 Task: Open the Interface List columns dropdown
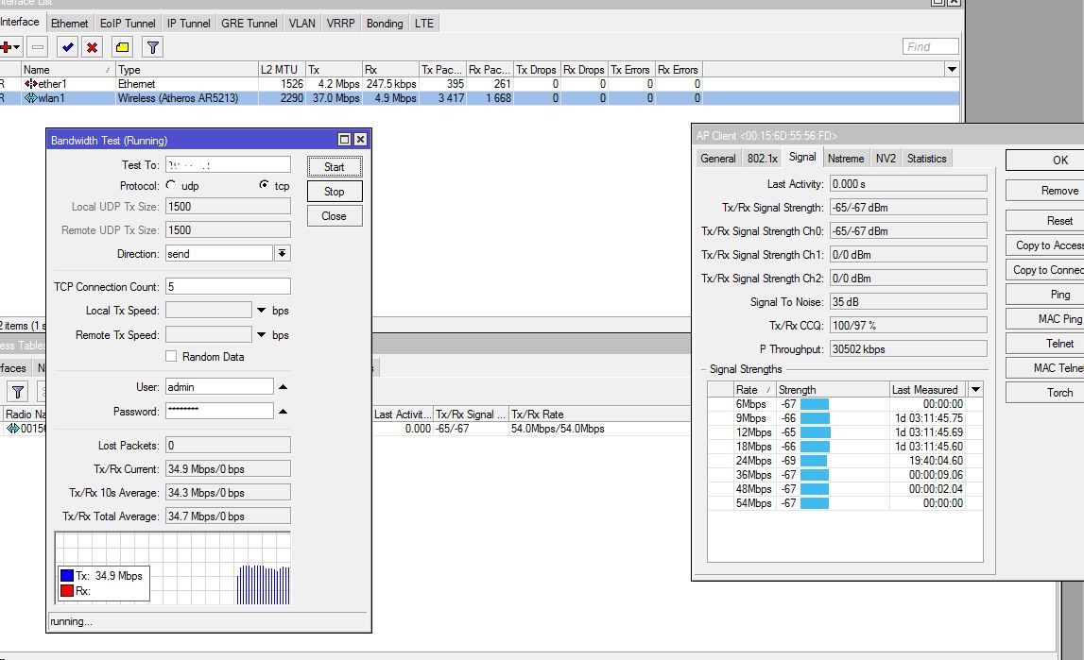(x=952, y=69)
